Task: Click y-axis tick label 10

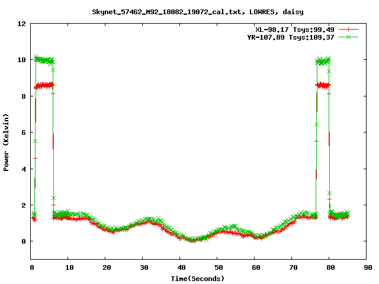Action: (x=21, y=60)
